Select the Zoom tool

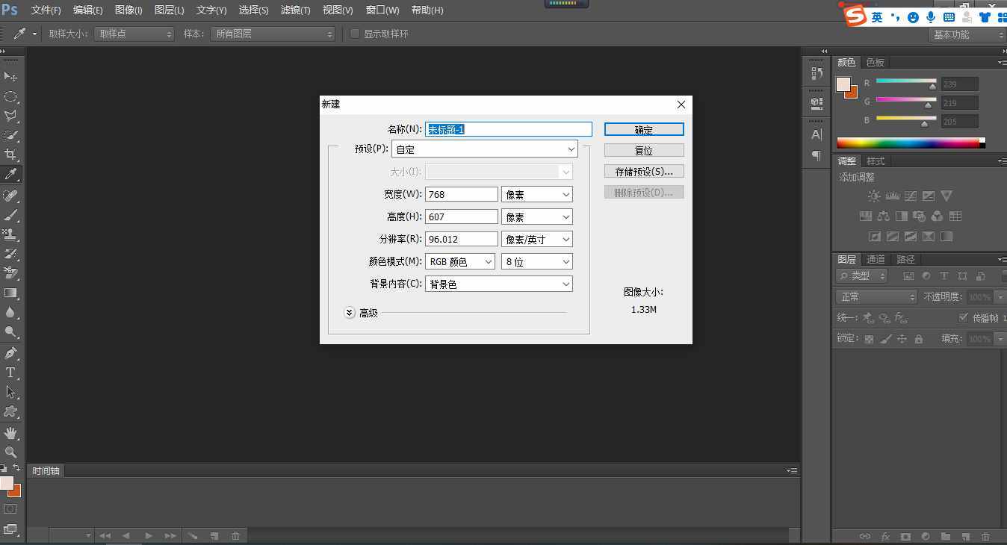pyautogui.click(x=10, y=452)
